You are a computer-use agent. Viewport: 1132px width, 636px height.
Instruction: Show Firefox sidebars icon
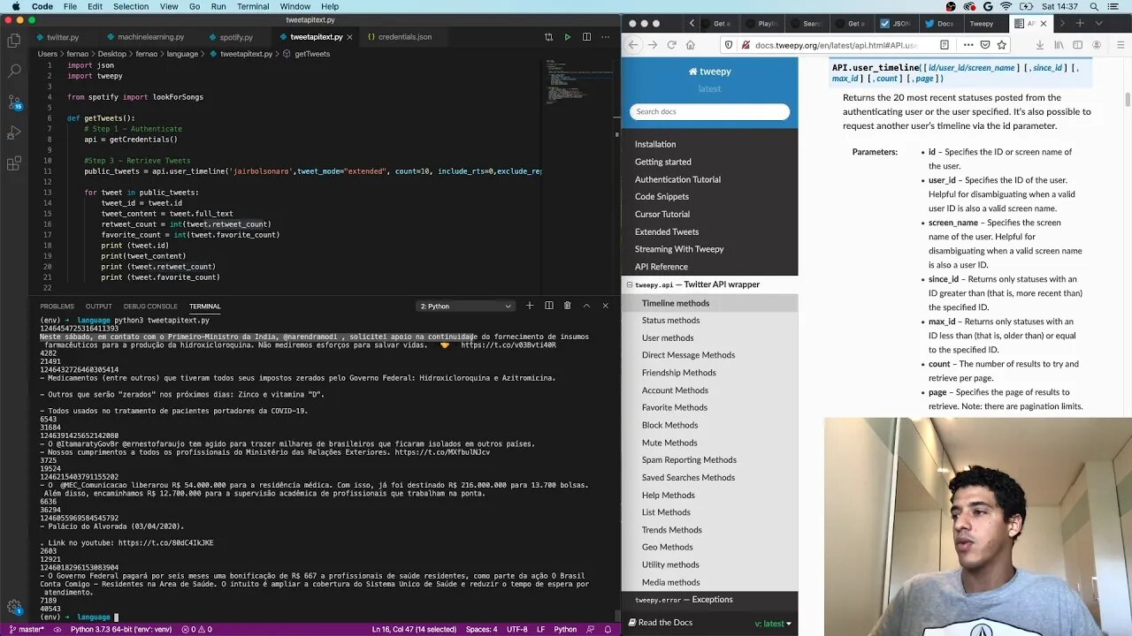click(x=1078, y=45)
